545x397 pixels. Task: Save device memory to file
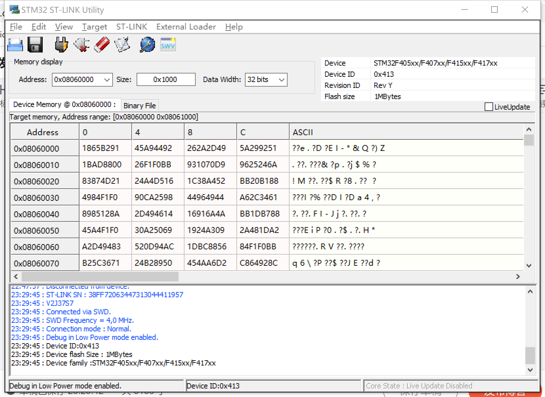pos(35,44)
